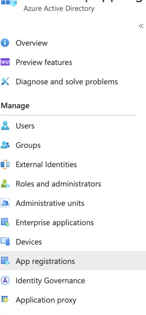Open the App registrations menu item

pyautogui.click(x=73, y=261)
